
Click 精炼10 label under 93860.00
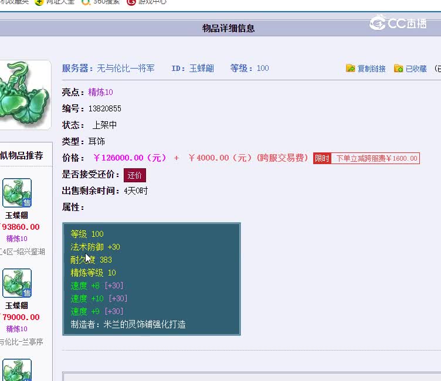[17, 239]
